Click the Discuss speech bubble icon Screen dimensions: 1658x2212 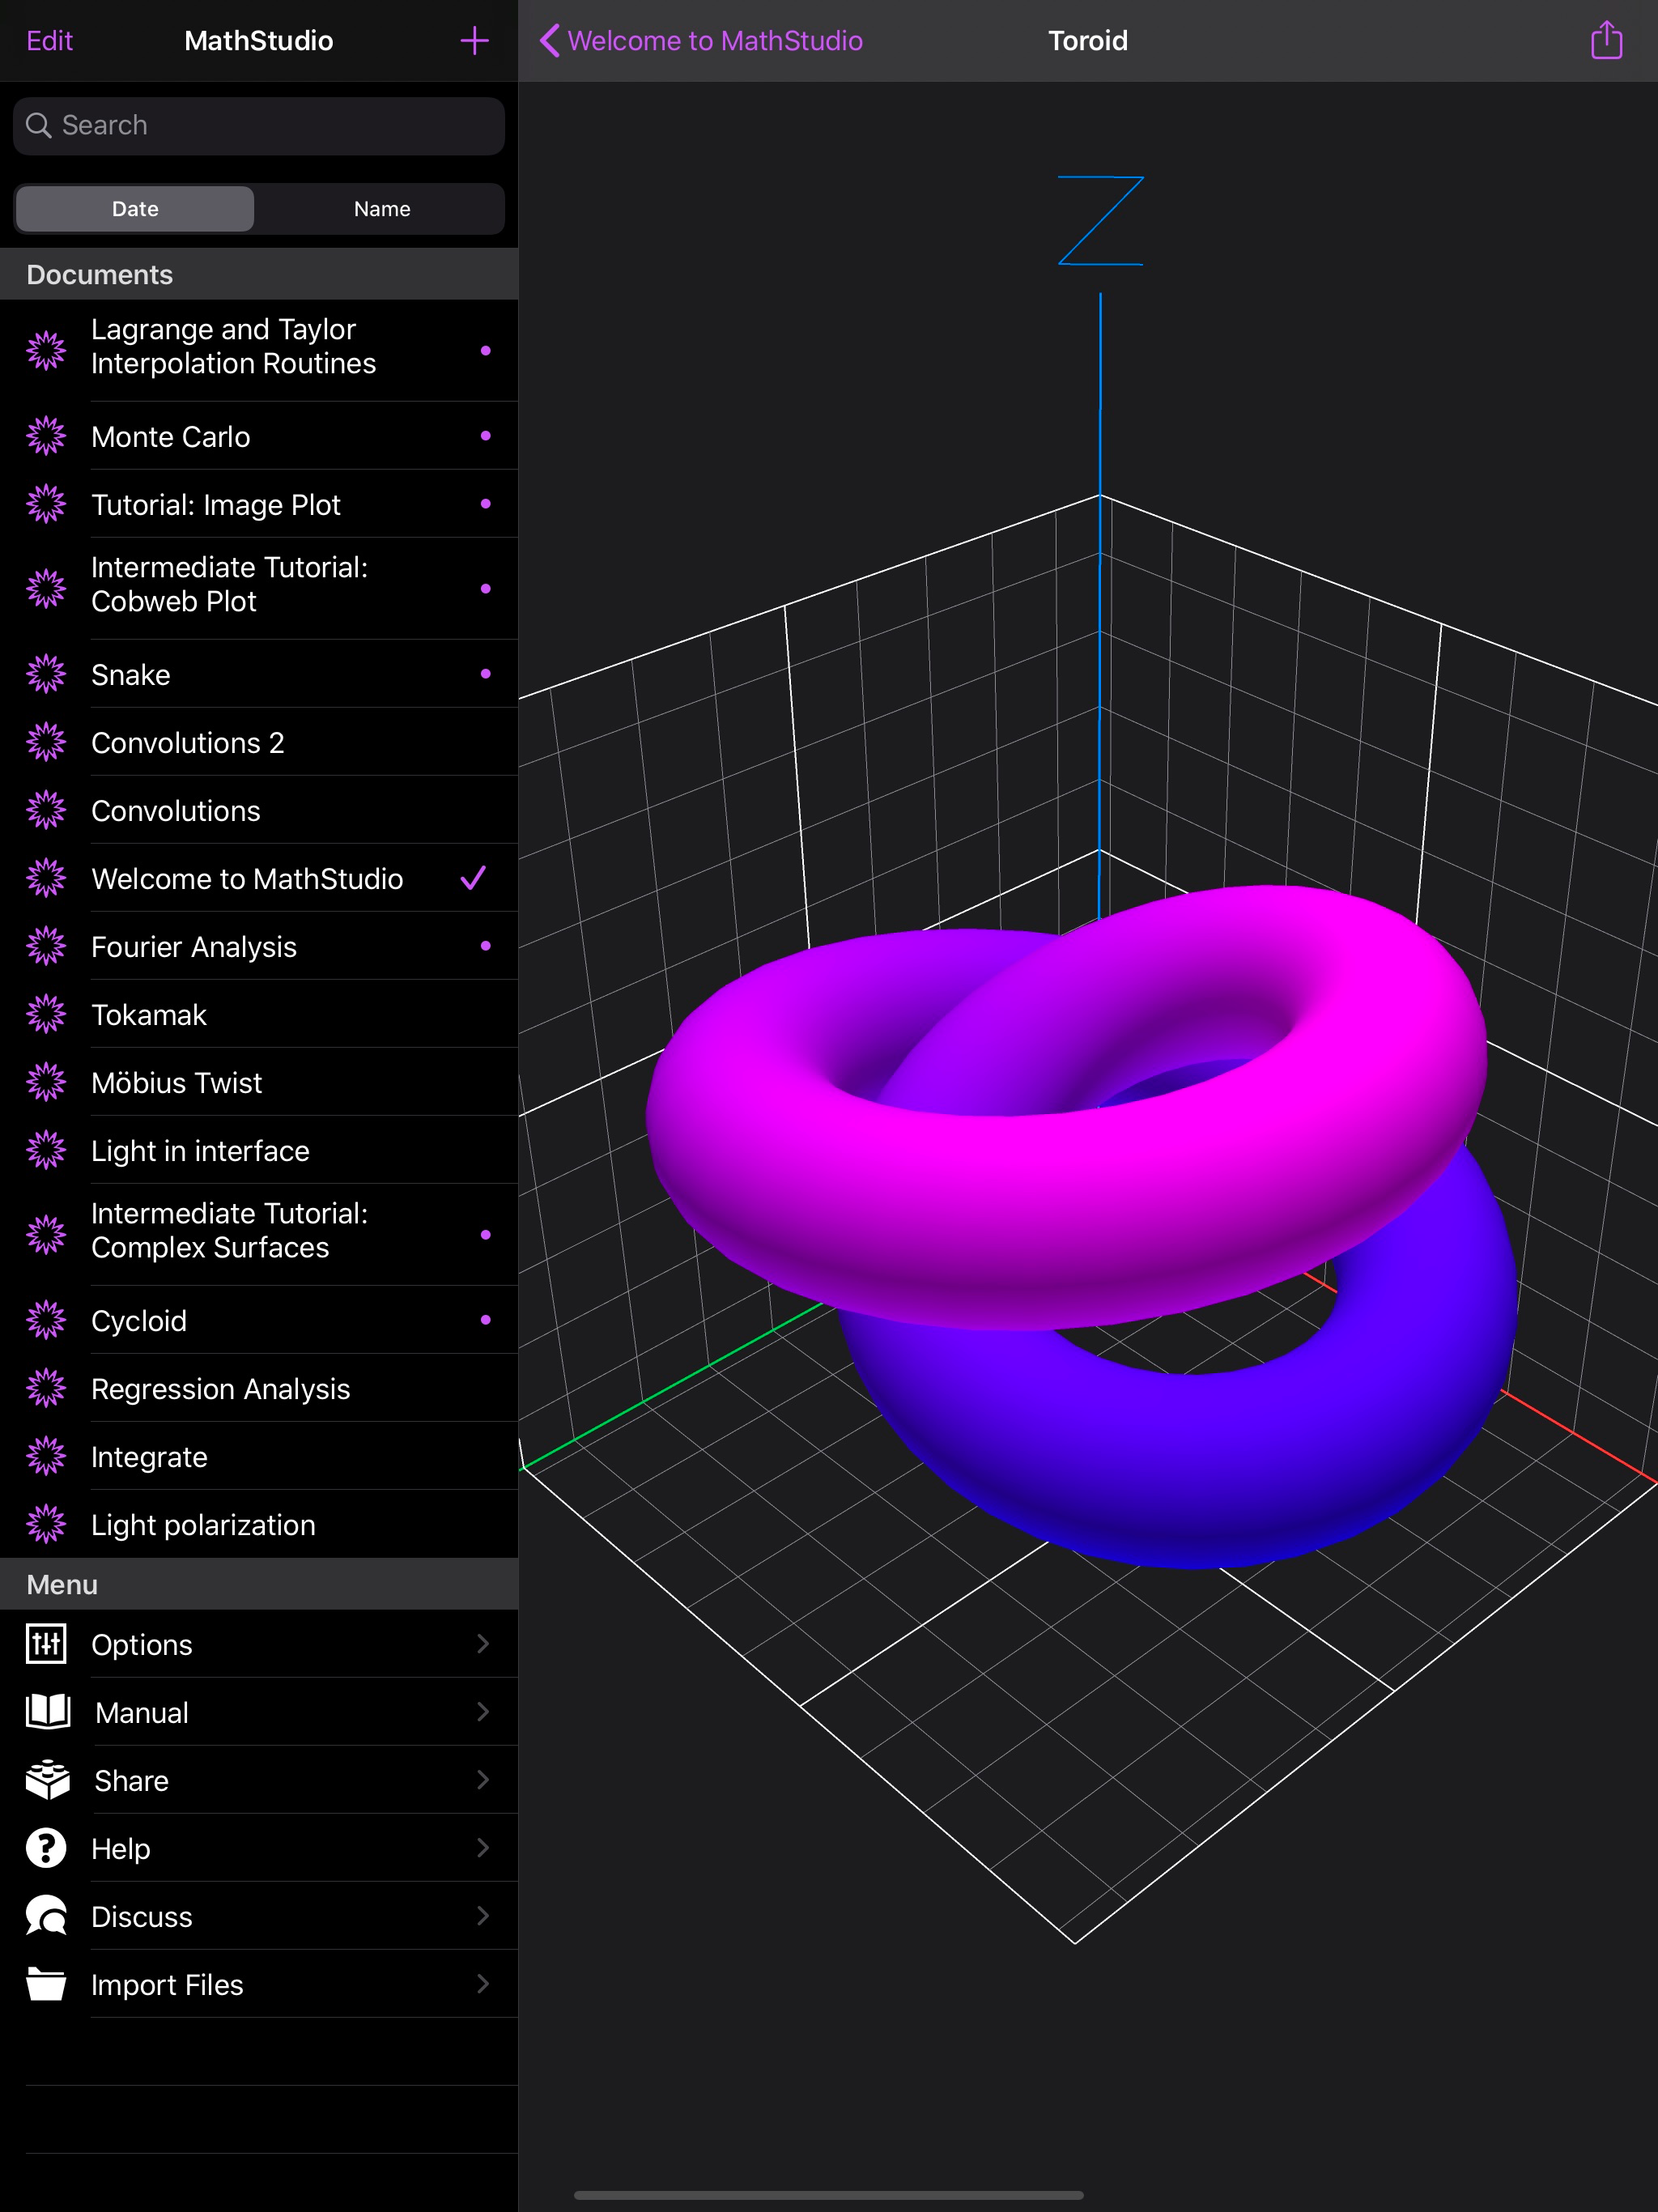click(46, 1916)
